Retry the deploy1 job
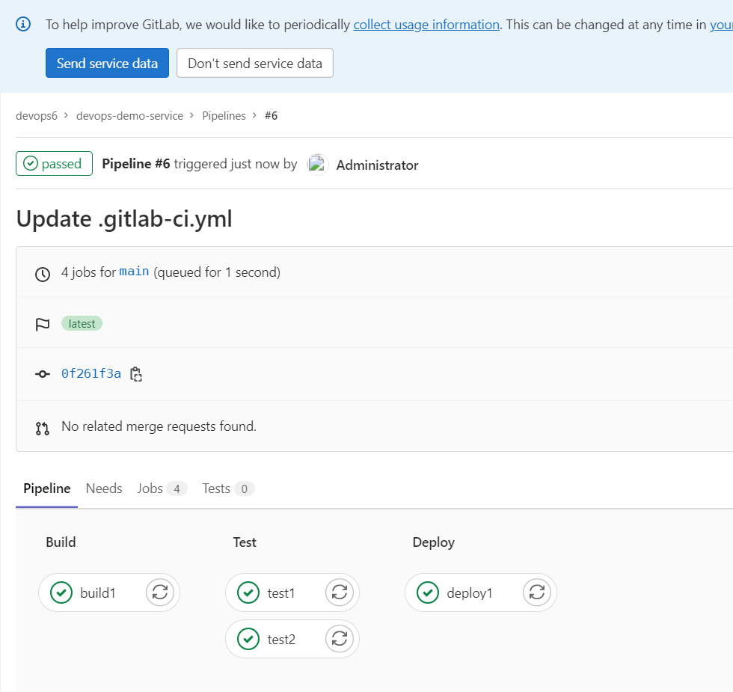Image resolution: width=733 pixels, height=692 pixels. (537, 593)
